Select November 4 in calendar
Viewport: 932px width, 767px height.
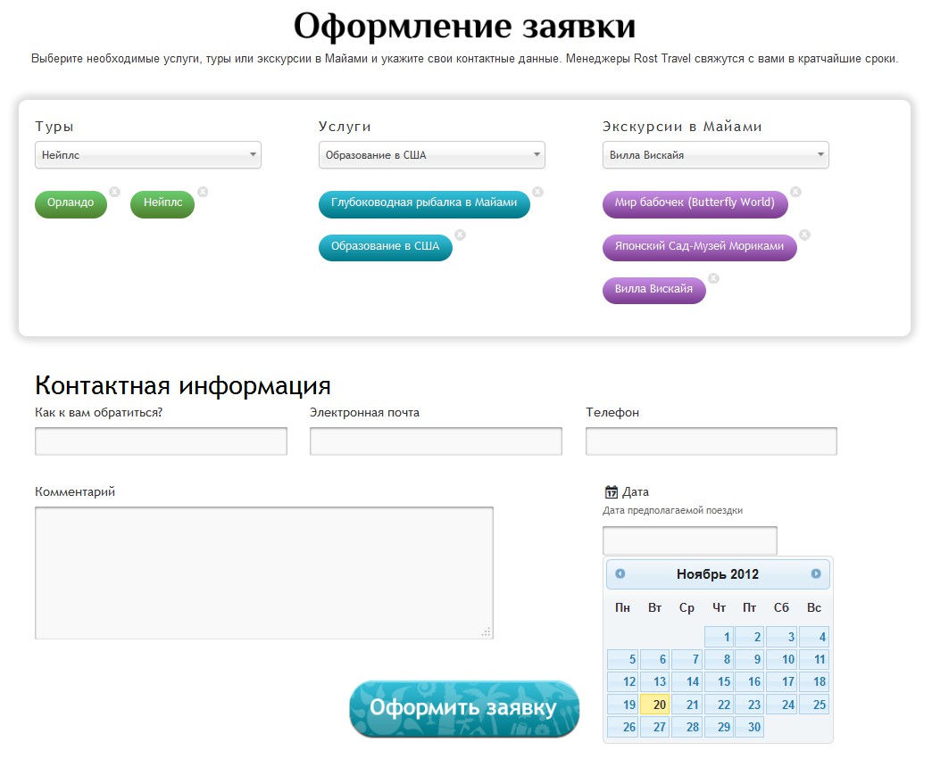(814, 637)
